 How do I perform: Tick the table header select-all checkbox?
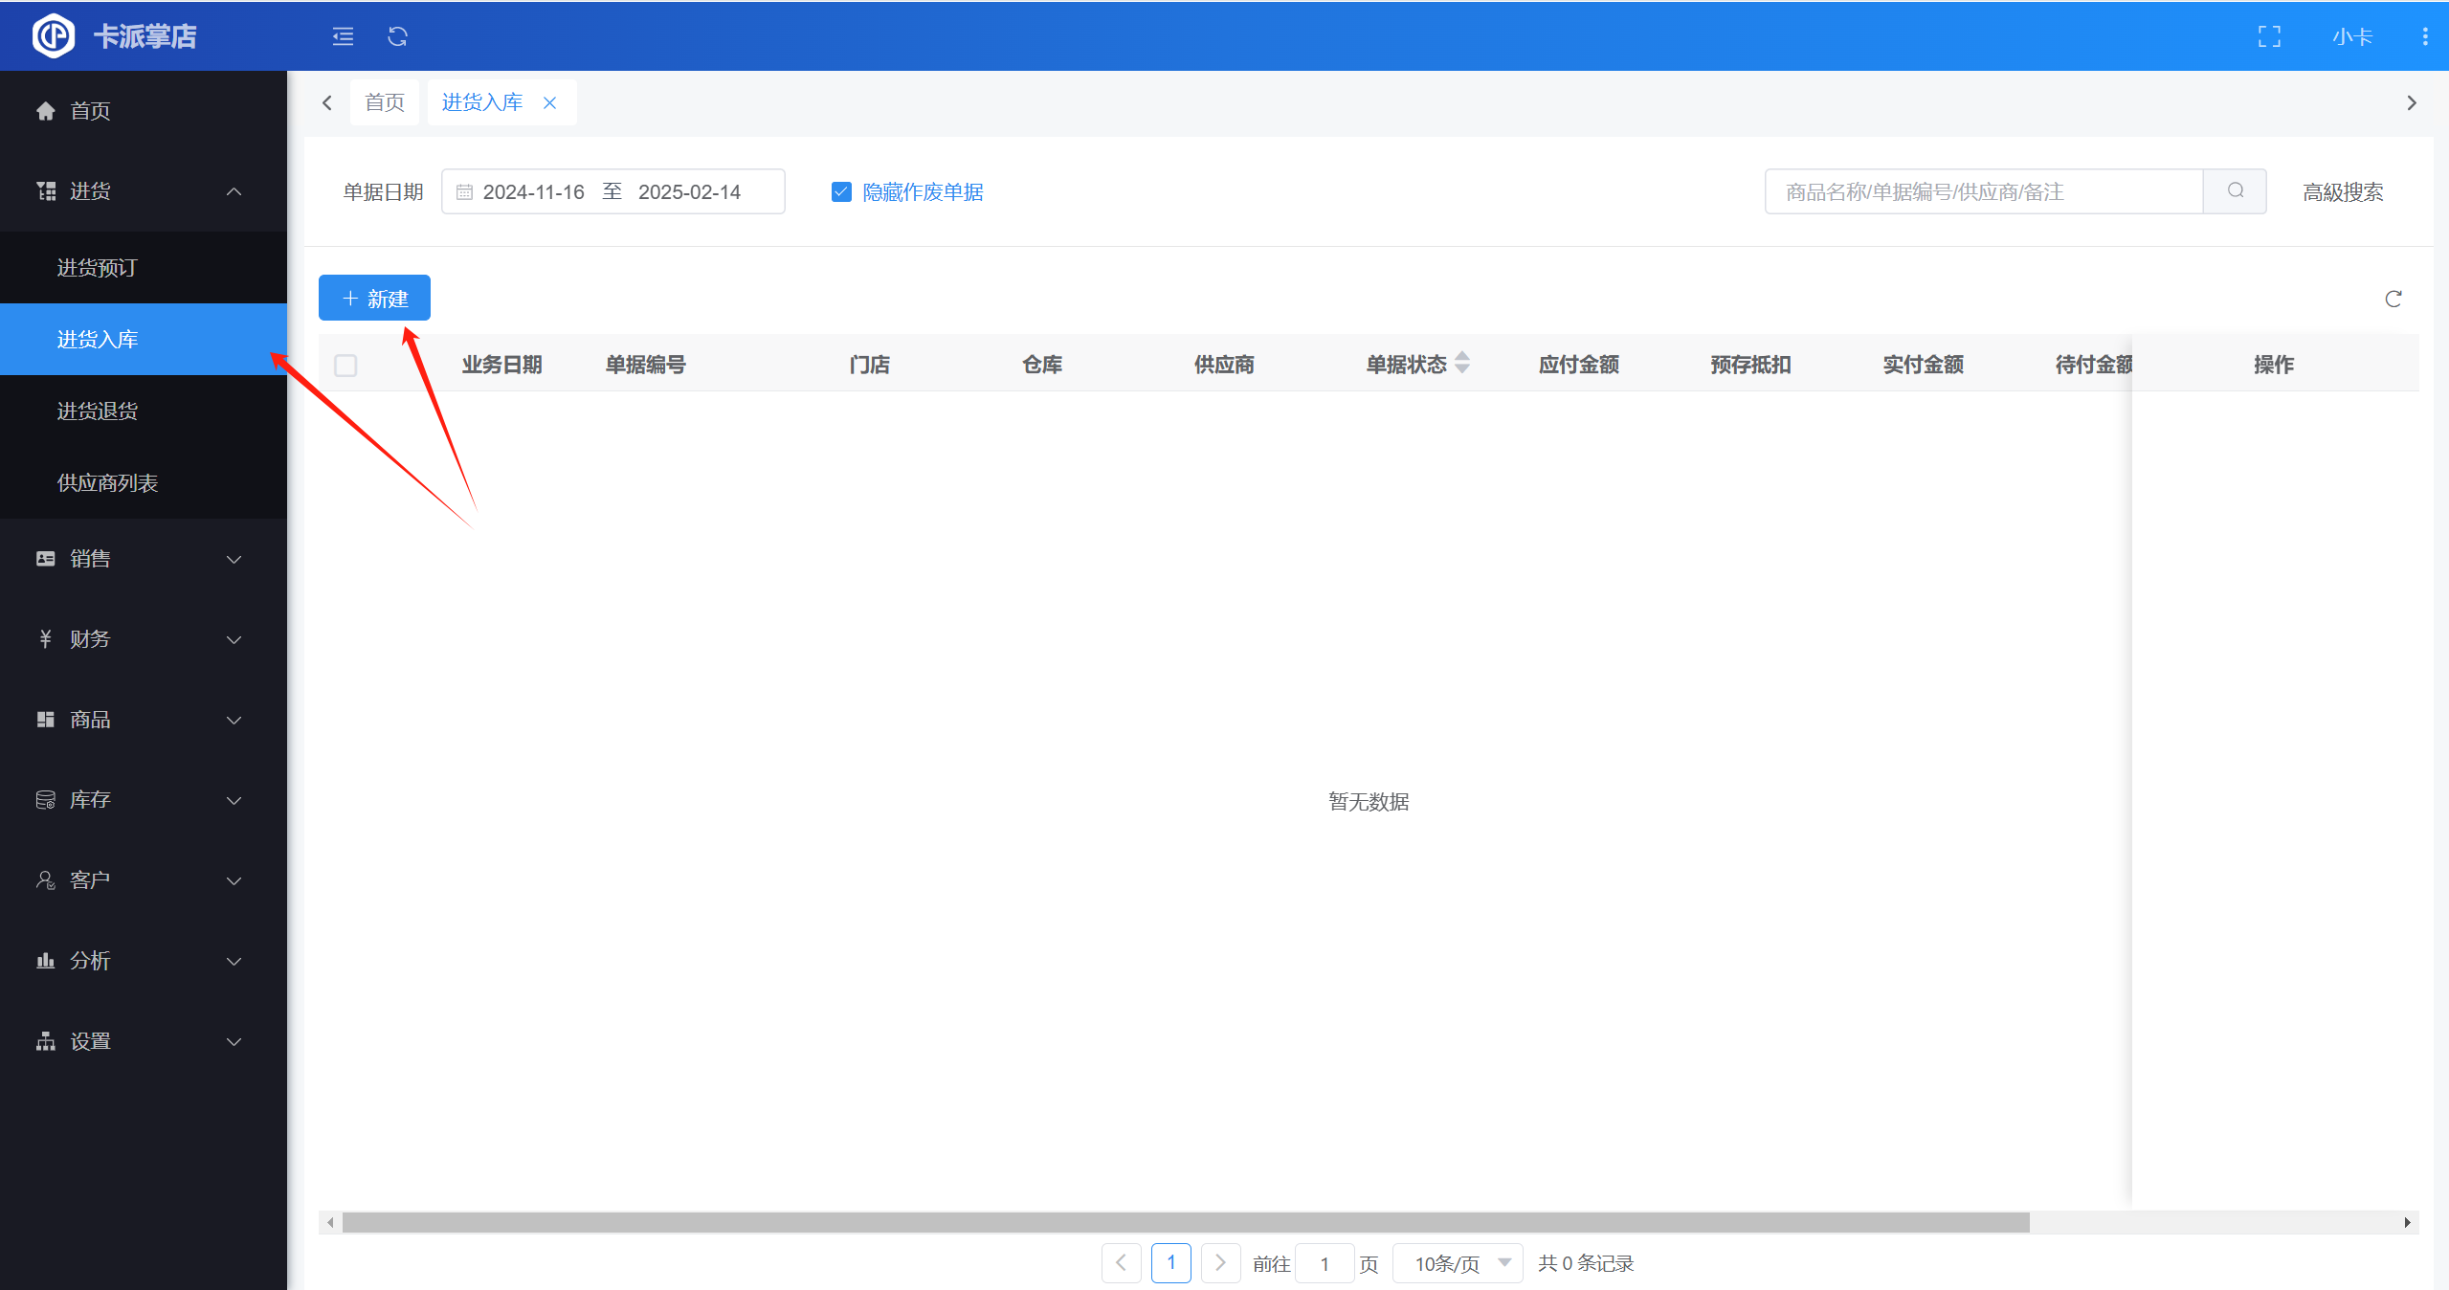345,365
